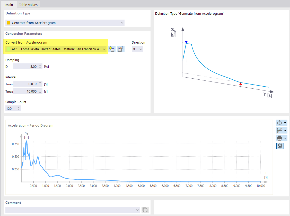Select the Main tab
The image size is (290, 216).
point(9,4)
